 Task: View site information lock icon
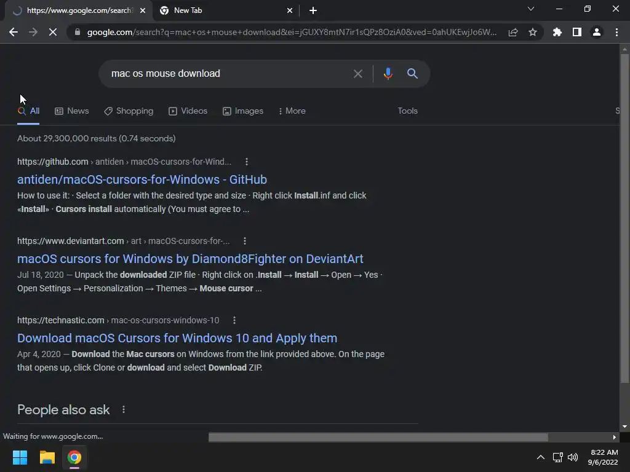pos(77,32)
